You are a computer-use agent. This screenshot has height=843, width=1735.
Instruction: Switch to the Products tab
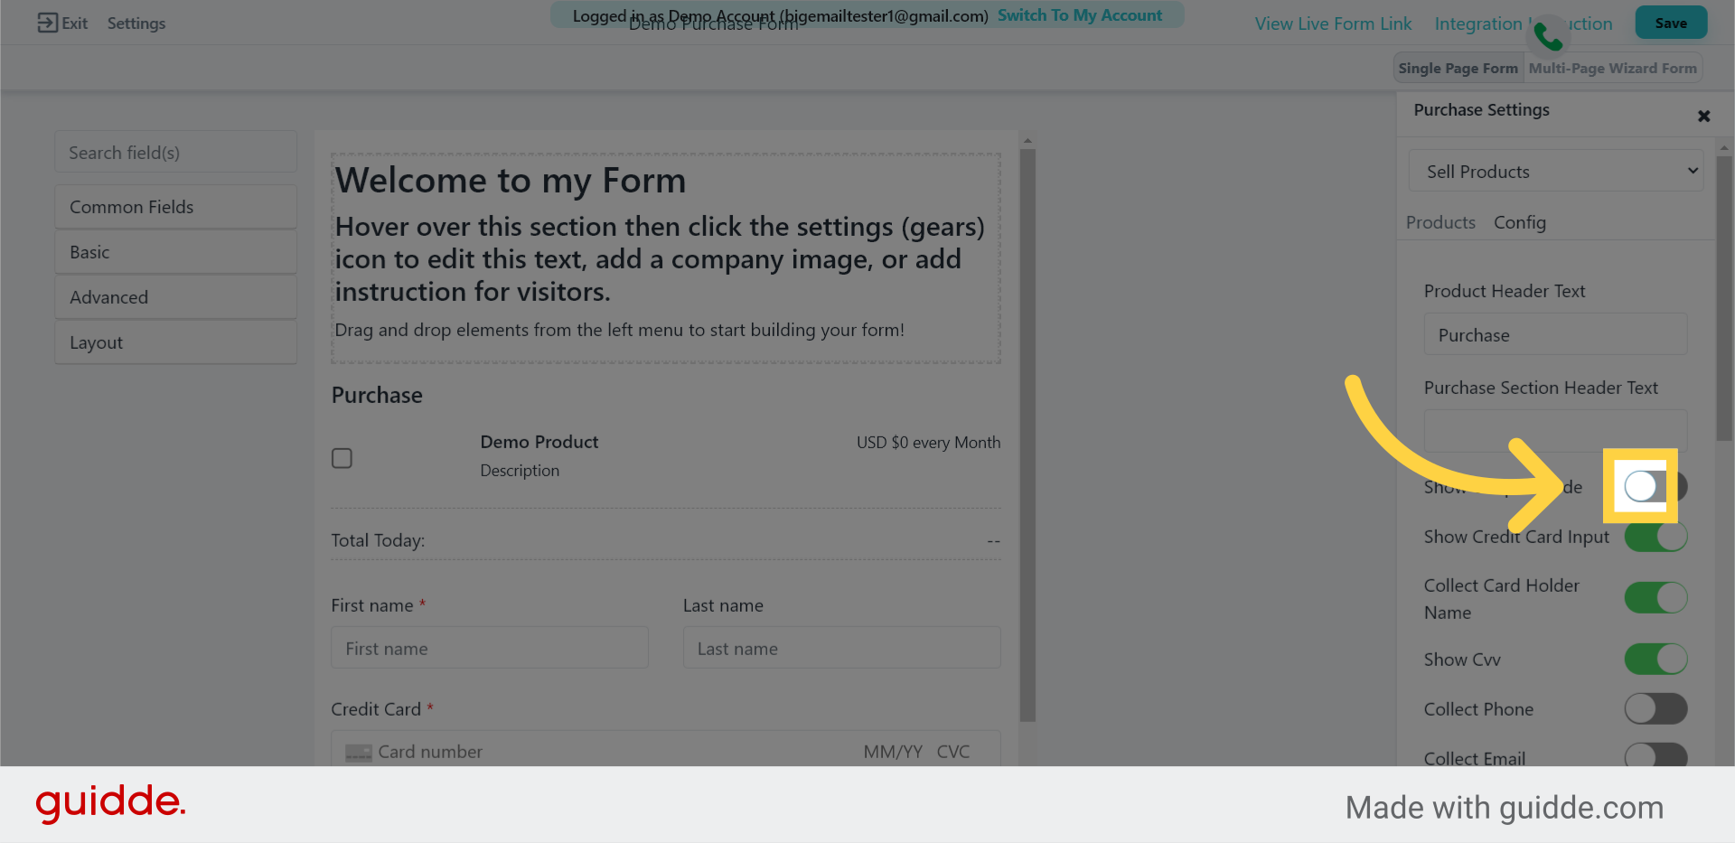click(x=1440, y=222)
